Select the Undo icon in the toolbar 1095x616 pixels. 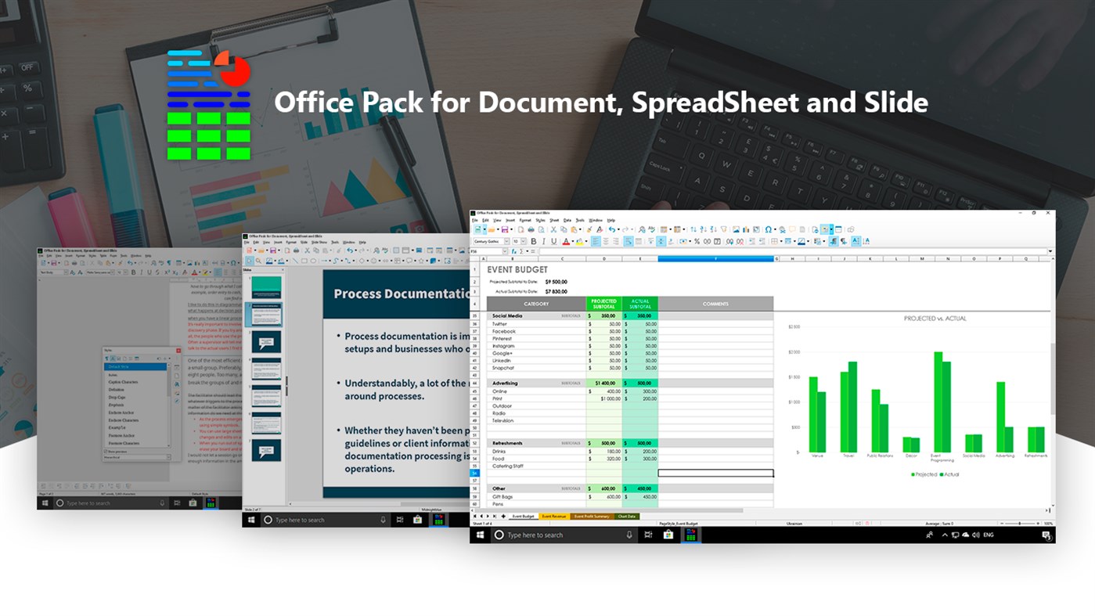click(x=613, y=229)
